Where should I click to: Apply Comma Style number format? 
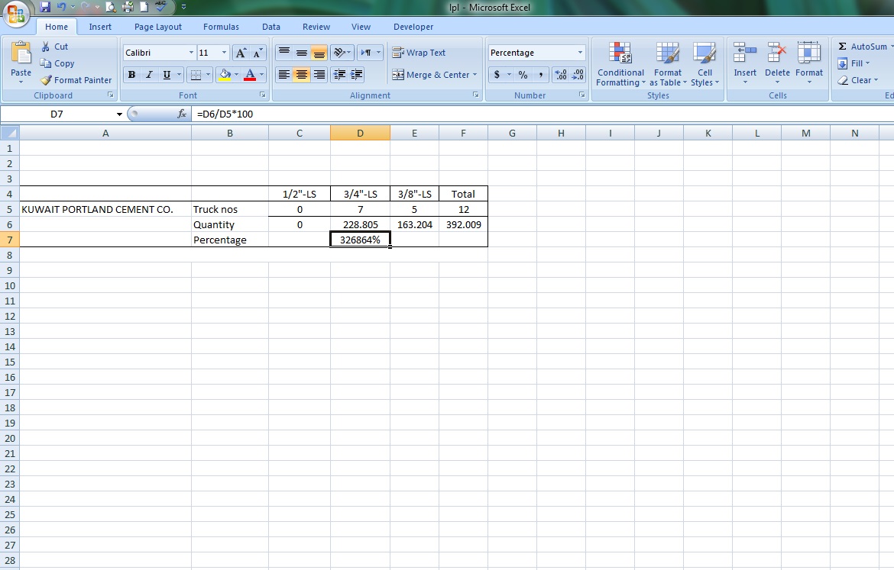540,75
